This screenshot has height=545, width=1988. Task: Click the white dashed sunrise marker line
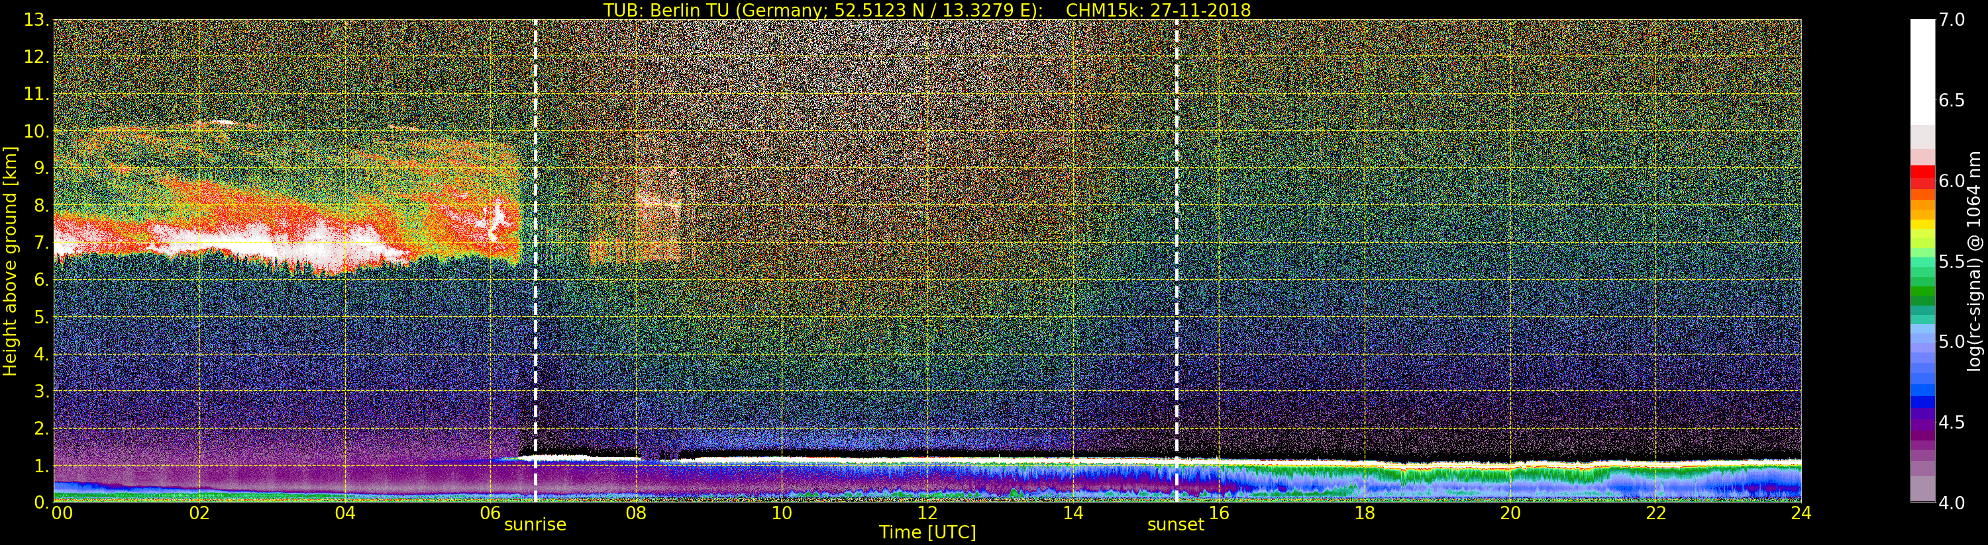click(x=535, y=261)
